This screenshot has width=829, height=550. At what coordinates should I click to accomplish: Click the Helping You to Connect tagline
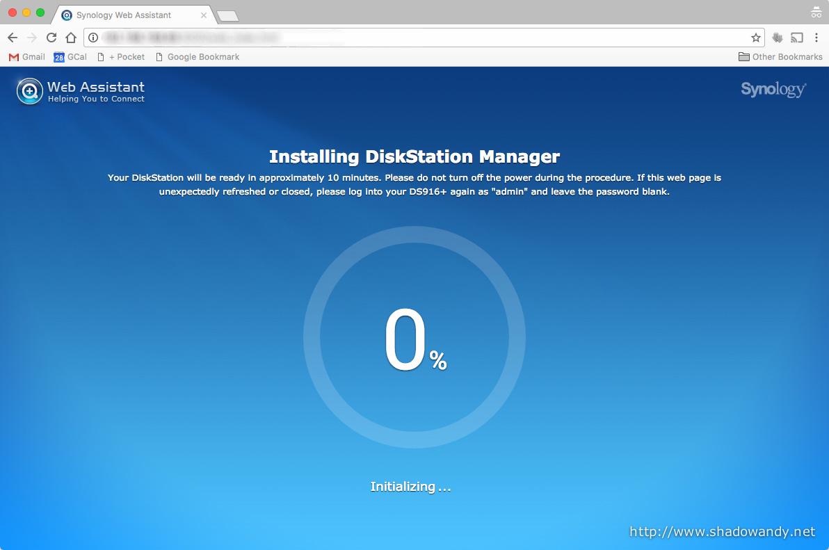tap(96, 99)
